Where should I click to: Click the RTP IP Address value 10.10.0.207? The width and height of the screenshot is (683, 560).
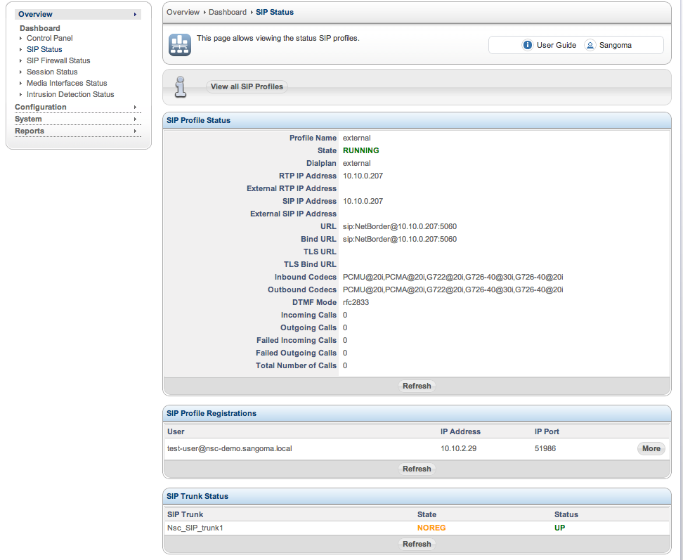363,176
